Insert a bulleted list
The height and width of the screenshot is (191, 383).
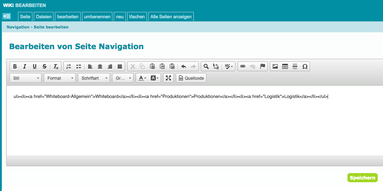coord(79,66)
